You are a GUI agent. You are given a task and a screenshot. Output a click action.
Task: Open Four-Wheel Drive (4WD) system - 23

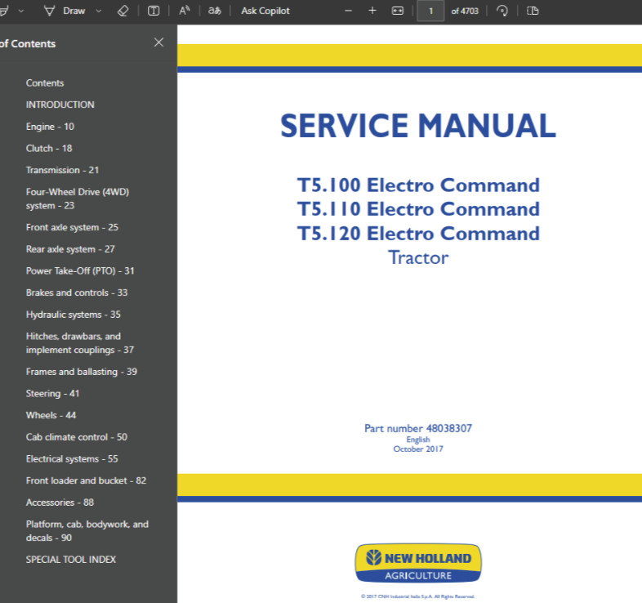78,199
